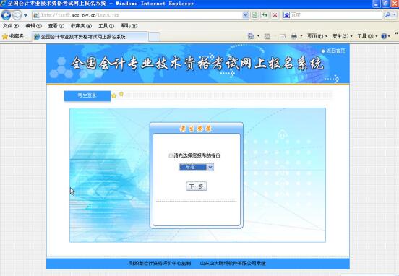Screen dimensions: 399x276
Task: Stop loading with the red X icon
Action: [275, 15]
